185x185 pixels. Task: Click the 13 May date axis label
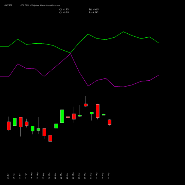(x=67, y=176)
